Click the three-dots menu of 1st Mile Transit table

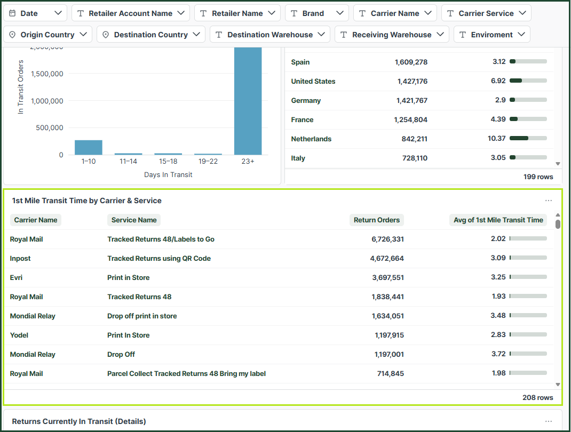(x=549, y=201)
